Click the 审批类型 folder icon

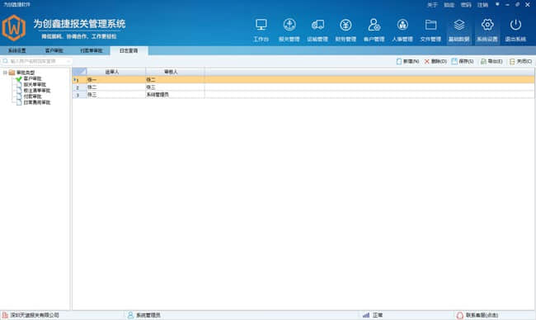pyautogui.click(x=12, y=73)
